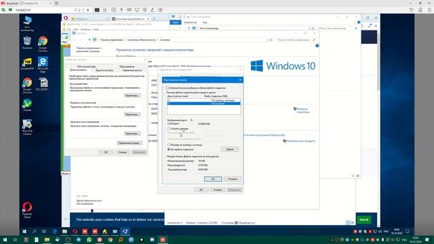Click help icon in System window
Image resolution: width=434 pixels, height=244 pixels.
[x=317, y=45]
